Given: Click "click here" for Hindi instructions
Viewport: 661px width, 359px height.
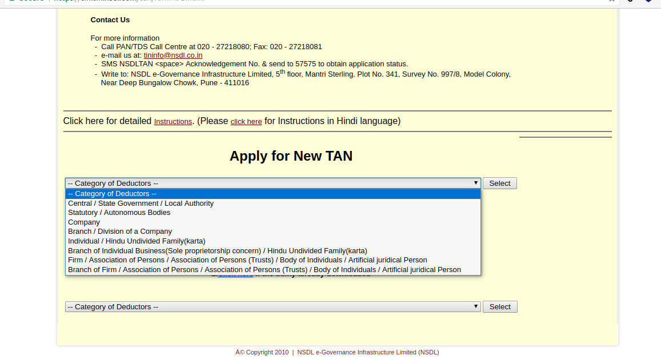Looking at the screenshot, I should (x=246, y=122).
